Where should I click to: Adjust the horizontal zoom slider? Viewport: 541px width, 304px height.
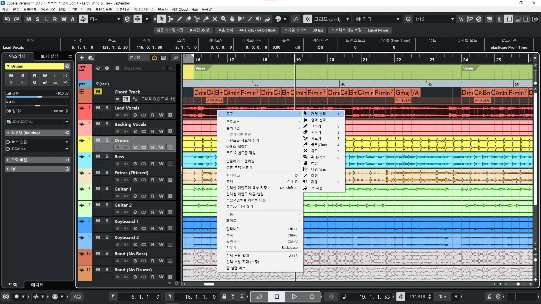pos(518,284)
